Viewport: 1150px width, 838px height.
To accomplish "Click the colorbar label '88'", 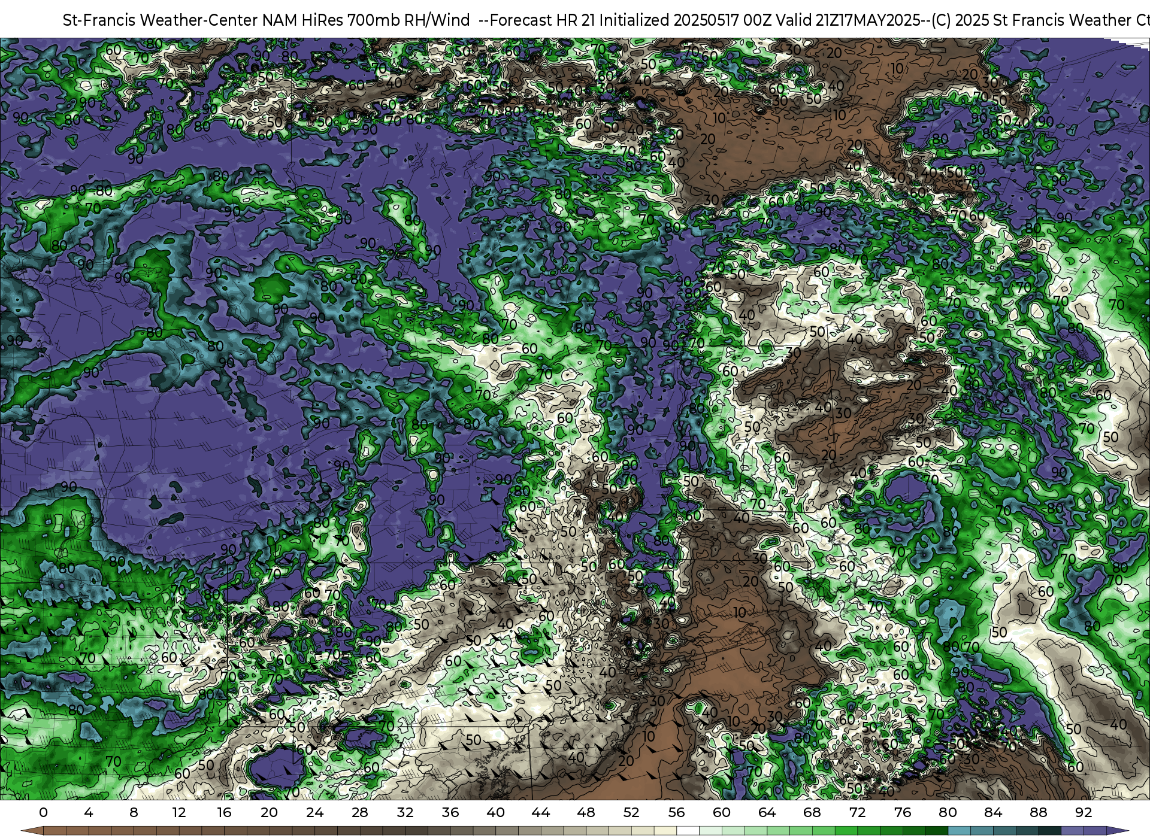I will click(x=1038, y=812).
